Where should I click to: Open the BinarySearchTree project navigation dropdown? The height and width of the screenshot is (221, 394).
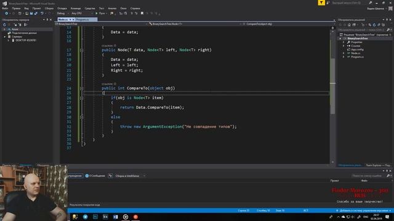[100, 24]
